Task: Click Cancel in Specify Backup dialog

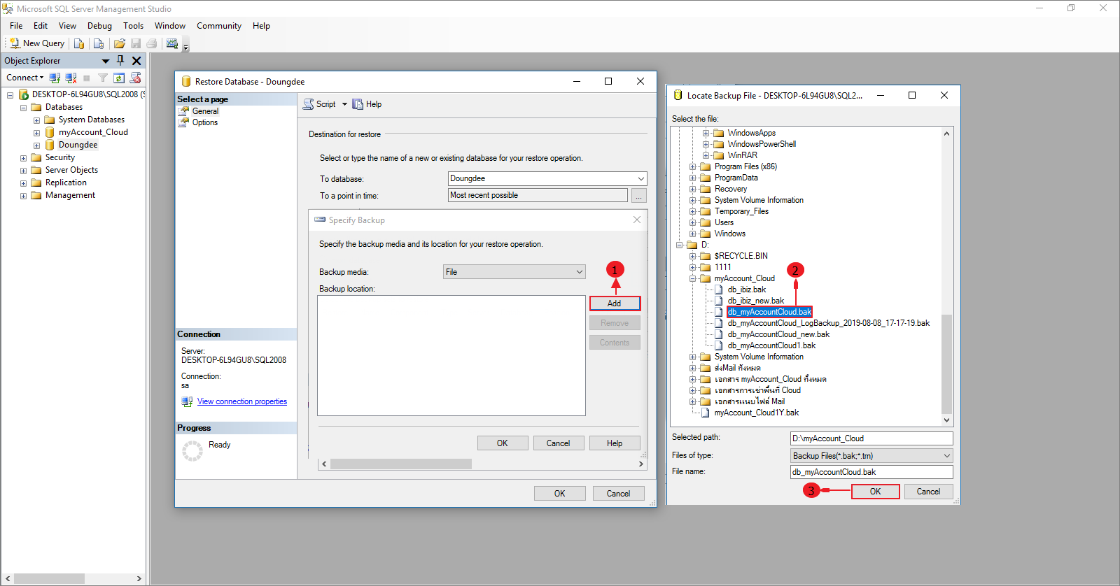Action: click(x=559, y=443)
